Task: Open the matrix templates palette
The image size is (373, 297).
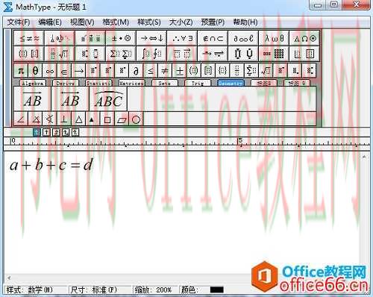Action: (274, 54)
